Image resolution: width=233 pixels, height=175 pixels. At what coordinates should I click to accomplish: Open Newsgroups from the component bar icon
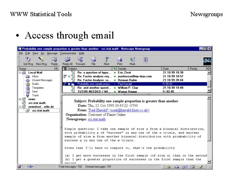click(x=184, y=167)
